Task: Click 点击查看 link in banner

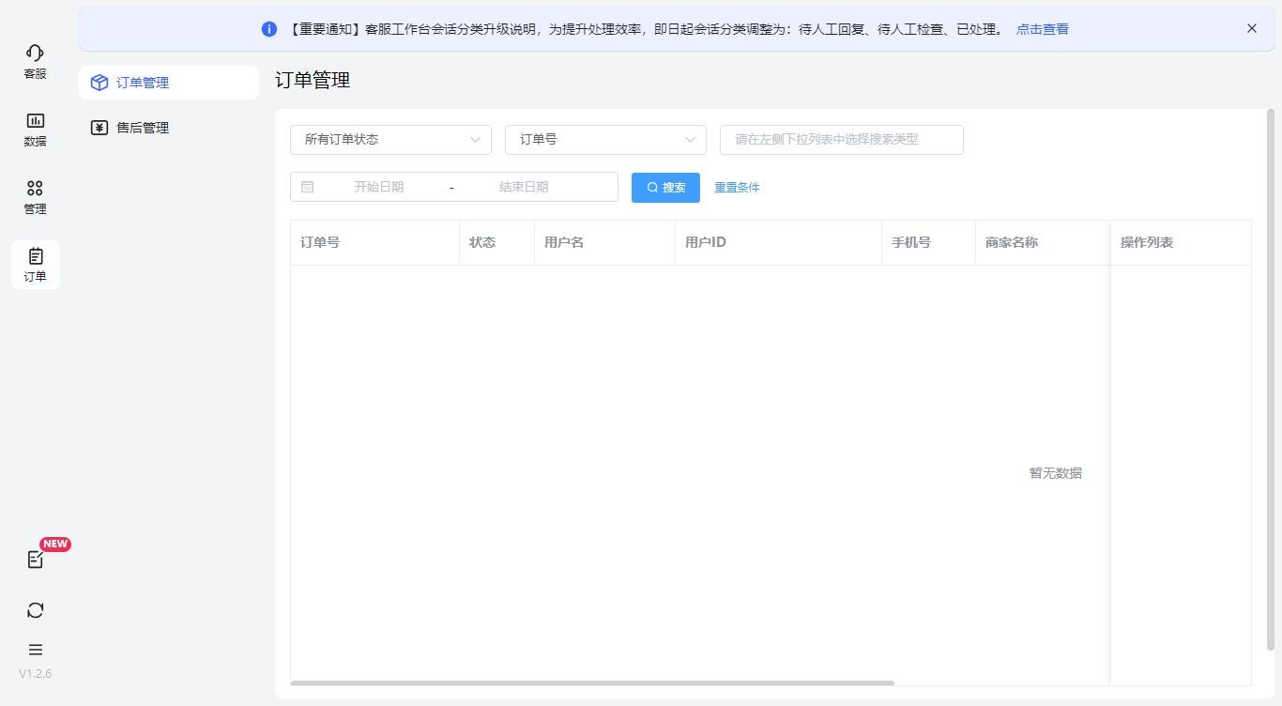Action: (1042, 29)
